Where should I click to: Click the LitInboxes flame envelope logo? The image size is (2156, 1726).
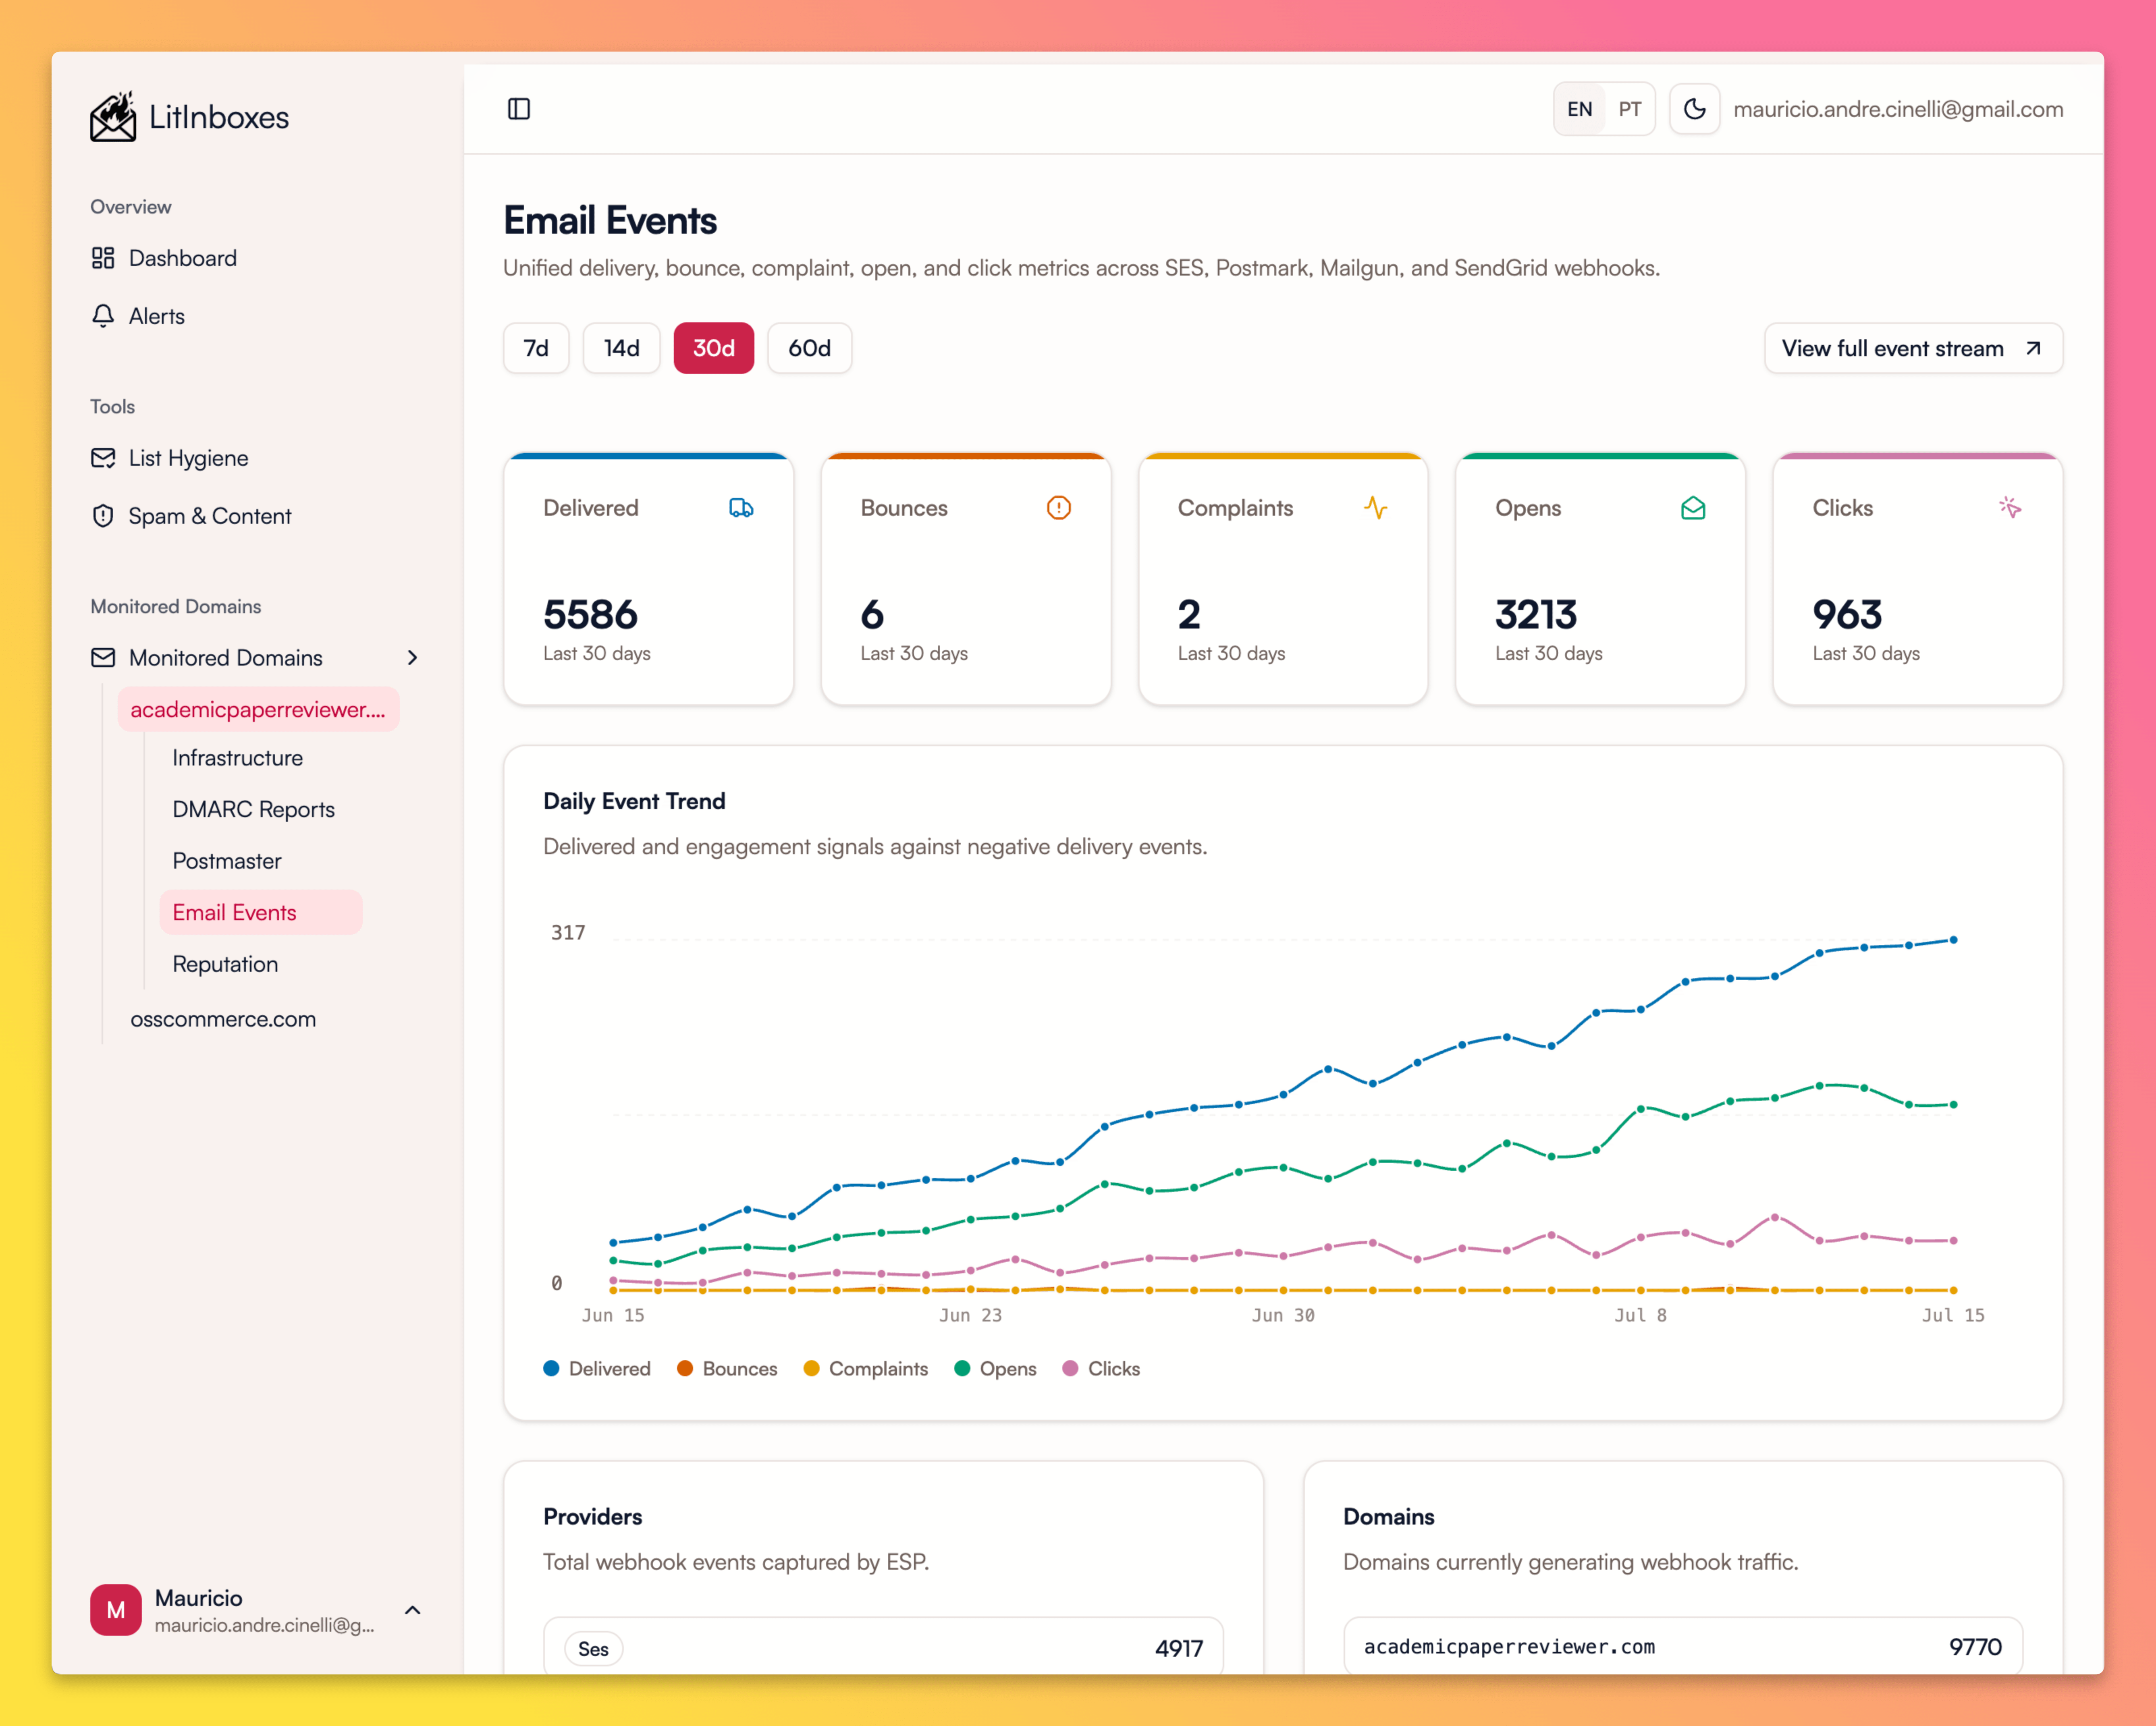113,117
